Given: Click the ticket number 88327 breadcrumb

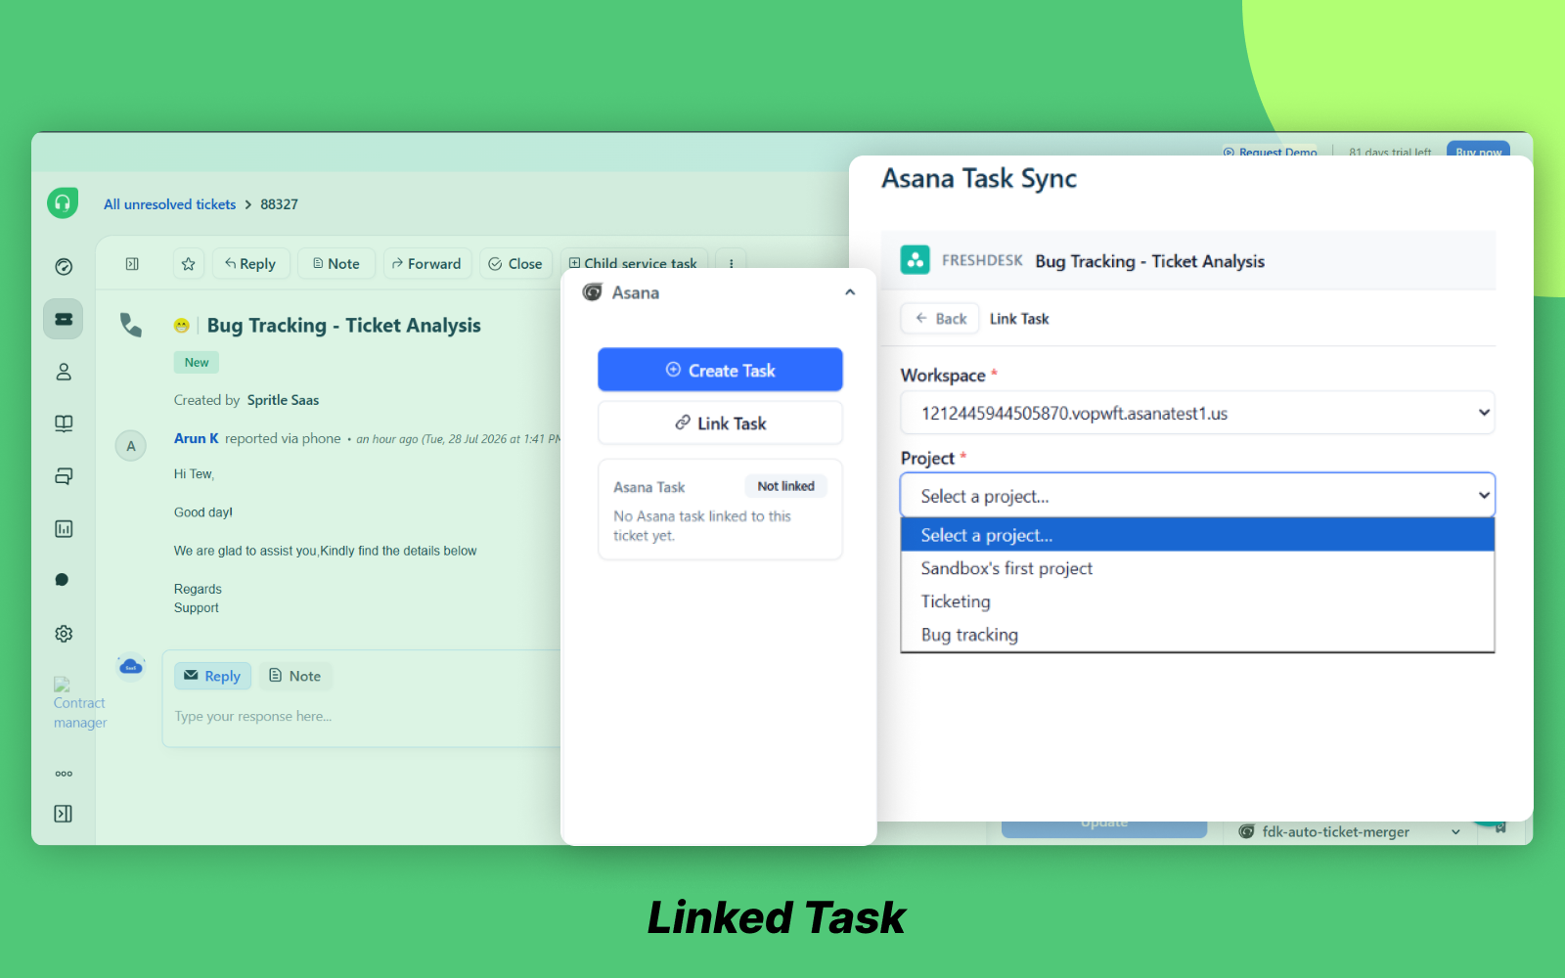Looking at the screenshot, I should [279, 204].
